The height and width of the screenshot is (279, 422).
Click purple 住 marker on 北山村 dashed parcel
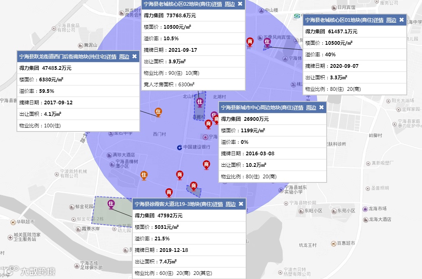pos(200,102)
